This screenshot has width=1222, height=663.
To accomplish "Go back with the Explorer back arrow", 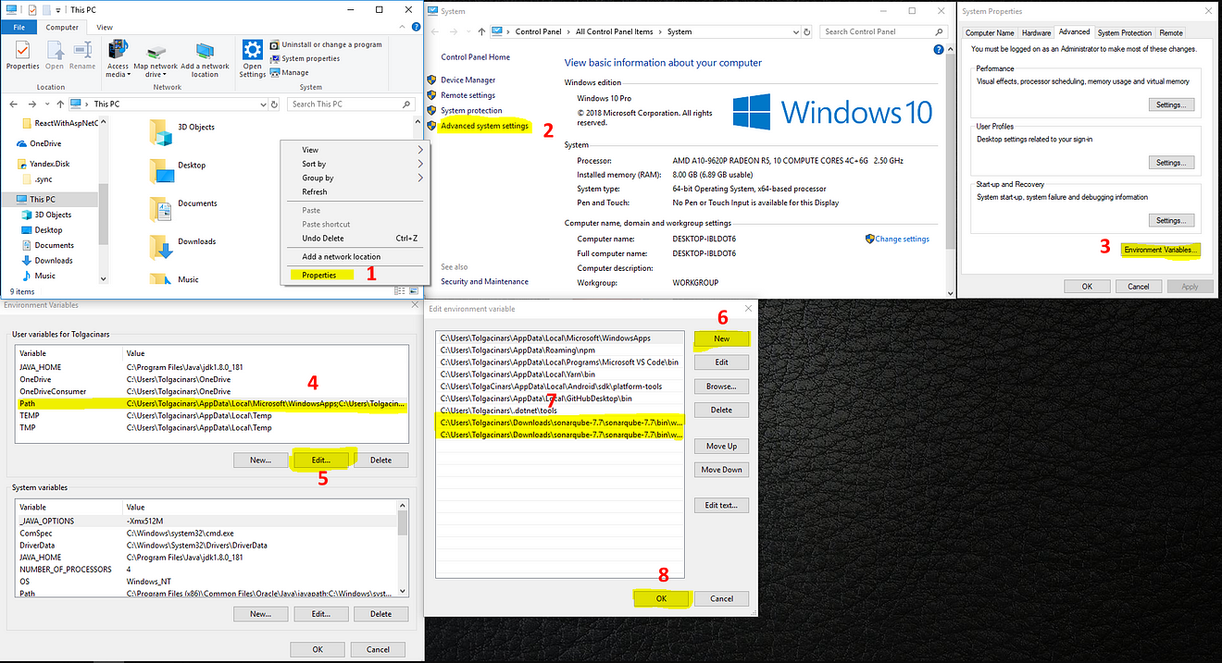I will click(11, 104).
